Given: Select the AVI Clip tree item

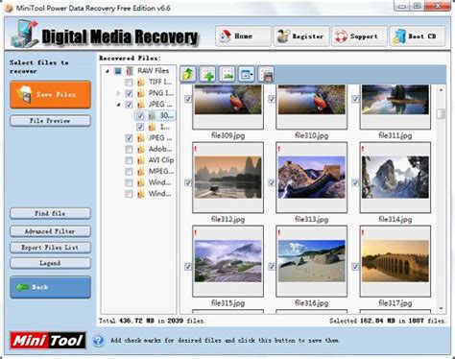Looking at the screenshot, I should 161,160.
